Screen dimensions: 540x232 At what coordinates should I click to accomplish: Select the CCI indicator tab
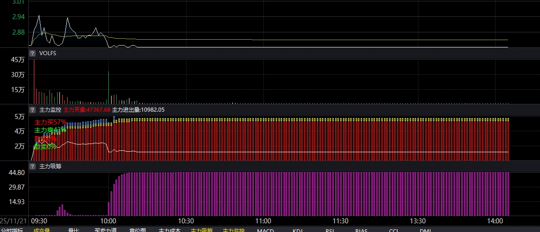(x=394, y=230)
